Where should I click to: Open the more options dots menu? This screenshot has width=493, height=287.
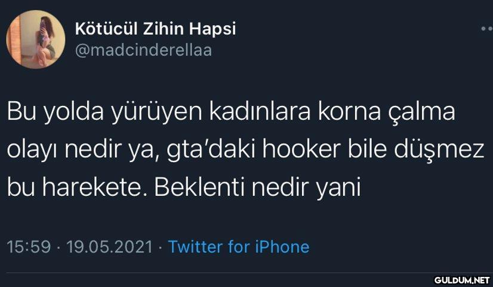click(487, 29)
